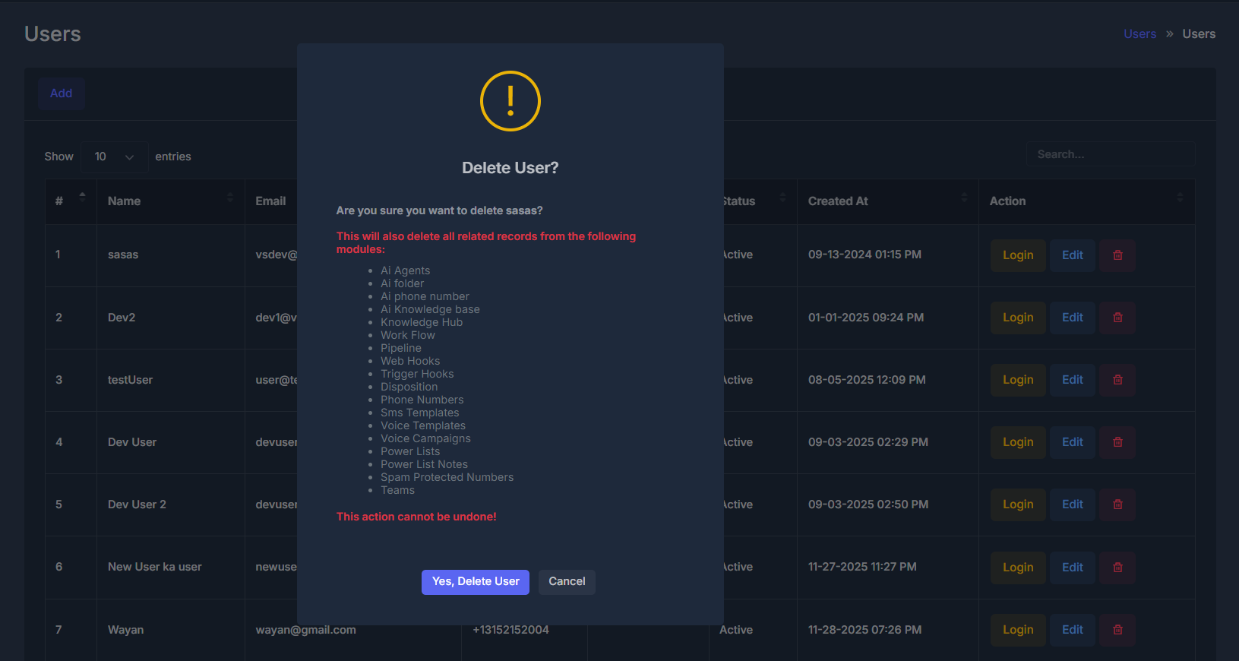Follow the blue Users breadcrumb link
This screenshot has height=661, width=1239.
[x=1139, y=34]
